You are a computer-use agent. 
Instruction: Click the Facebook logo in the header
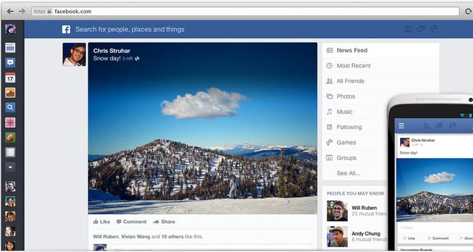(x=66, y=29)
